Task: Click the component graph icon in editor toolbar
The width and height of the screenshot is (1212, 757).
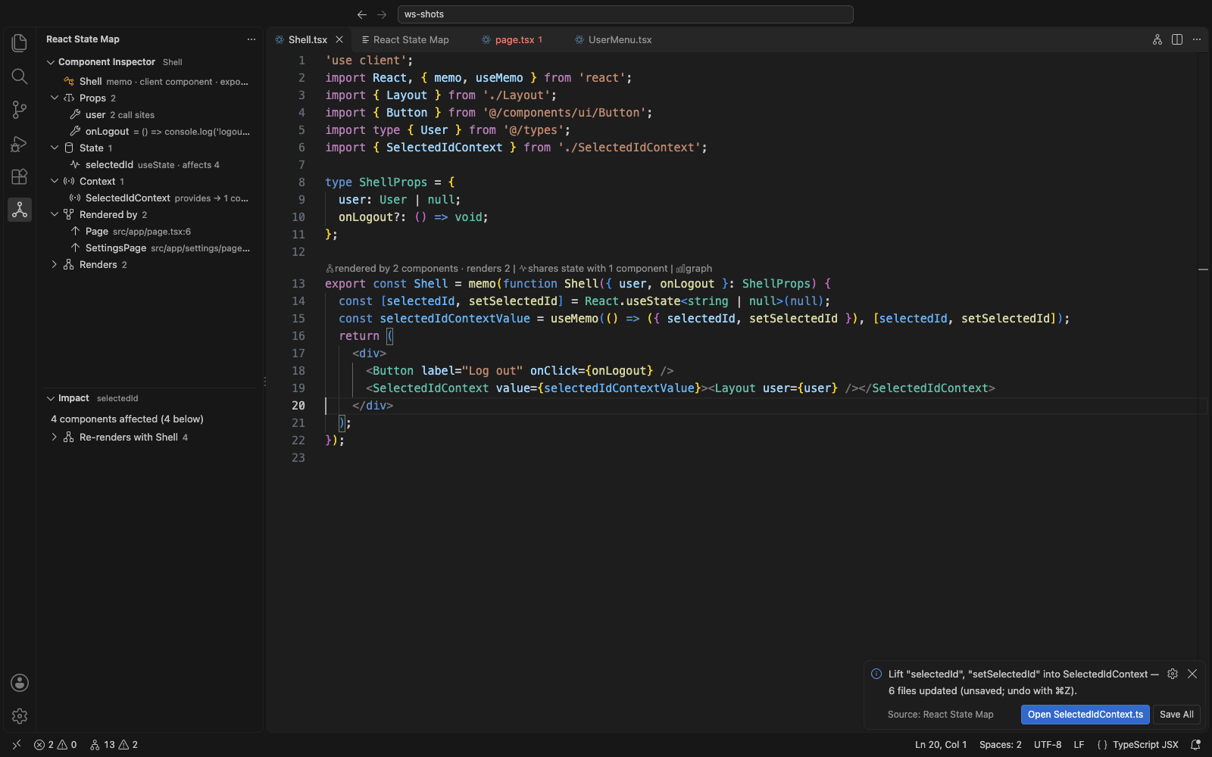Action: click(x=1157, y=39)
